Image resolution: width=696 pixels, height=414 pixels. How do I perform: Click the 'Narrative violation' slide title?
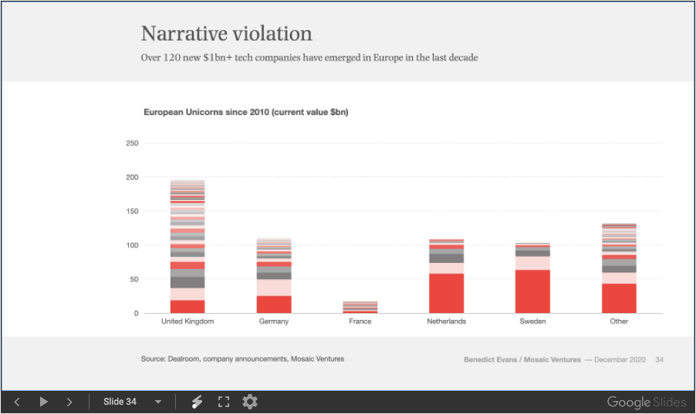[x=226, y=34]
